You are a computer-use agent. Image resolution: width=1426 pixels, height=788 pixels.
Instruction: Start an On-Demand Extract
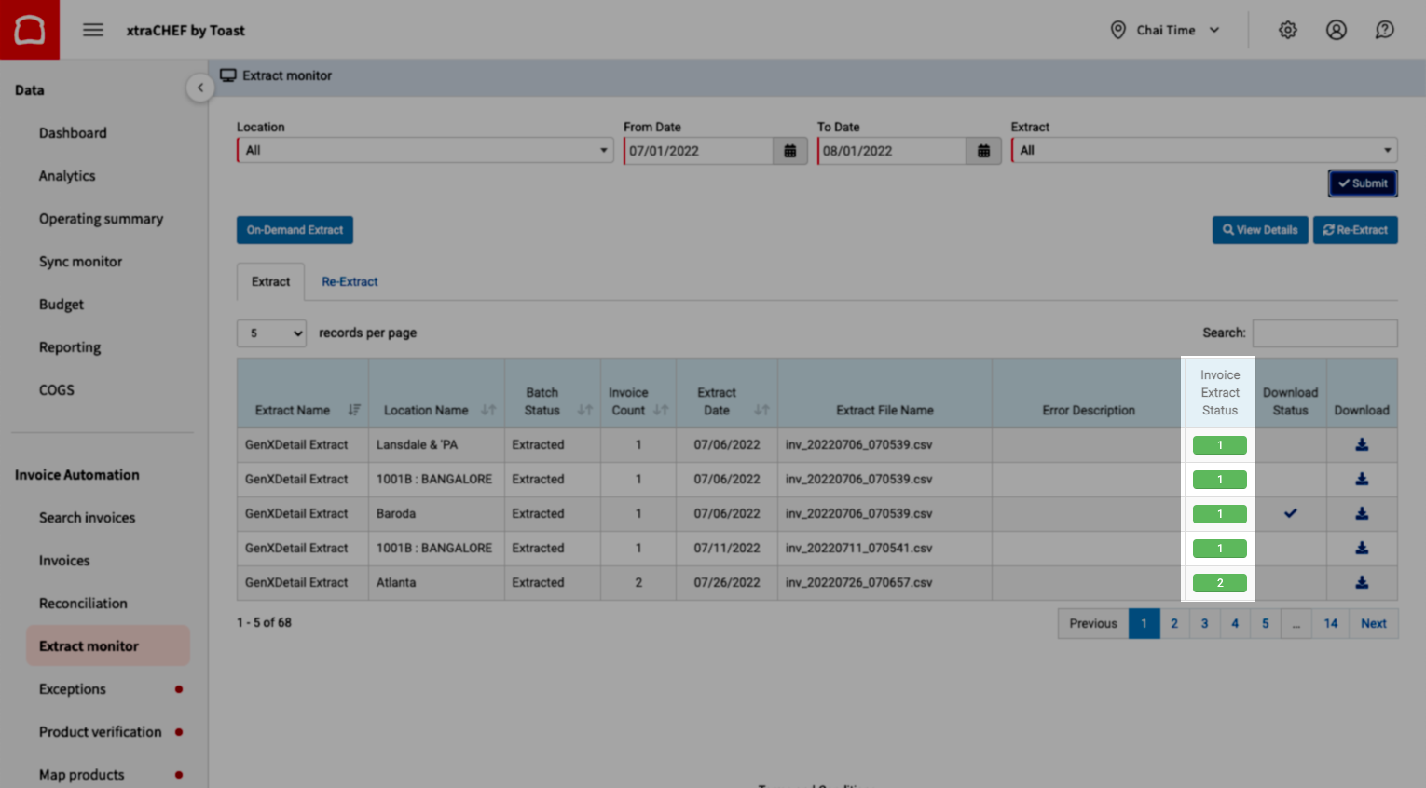[295, 229]
